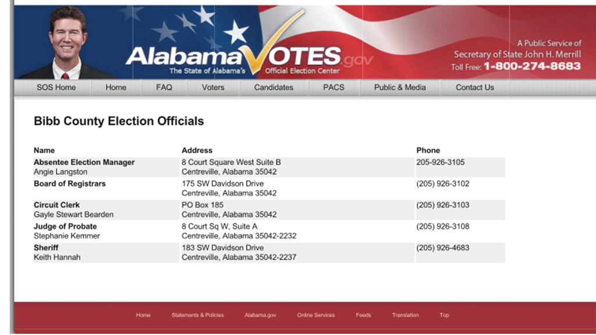Viewport: 596px width, 335px height.
Task: Select the SOS Home menu item
Action: click(x=55, y=87)
